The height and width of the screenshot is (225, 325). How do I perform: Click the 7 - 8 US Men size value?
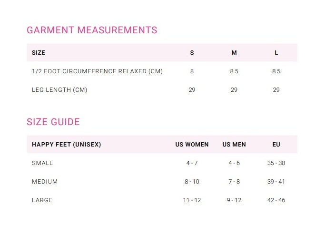click(234, 182)
